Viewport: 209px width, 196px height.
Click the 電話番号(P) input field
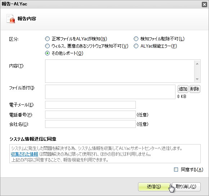coord(90,115)
